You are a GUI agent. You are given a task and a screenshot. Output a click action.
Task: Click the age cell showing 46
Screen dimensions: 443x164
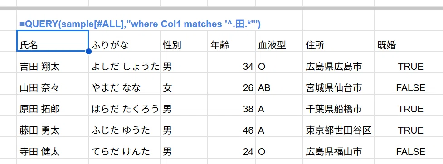pos(231,126)
